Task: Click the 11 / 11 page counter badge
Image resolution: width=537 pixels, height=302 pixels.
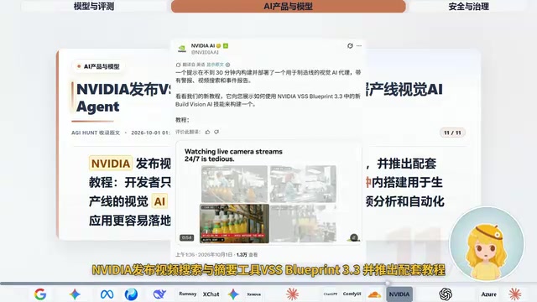Action: 452,133
